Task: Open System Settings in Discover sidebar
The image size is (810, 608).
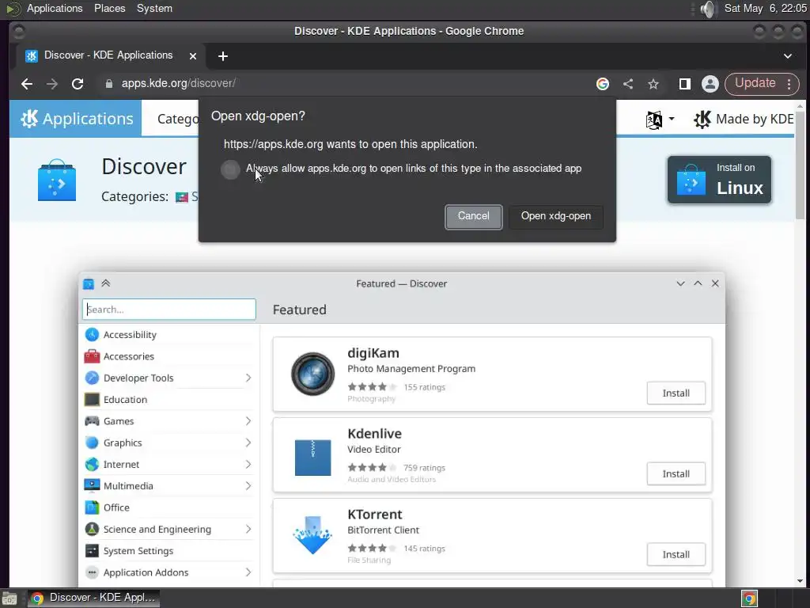Action: [168, 551]
